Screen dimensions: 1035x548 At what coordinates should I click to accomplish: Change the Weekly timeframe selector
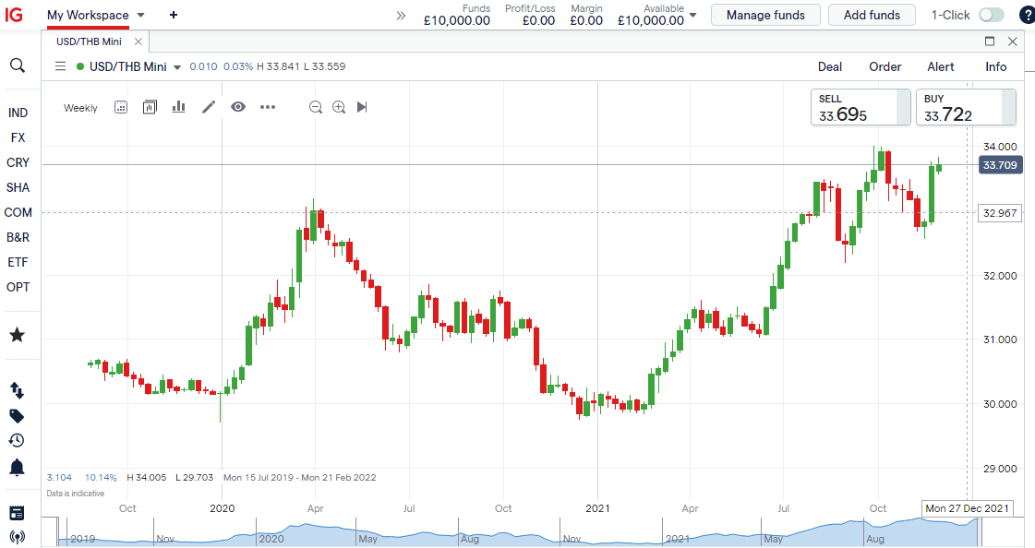click(x=80, y=108)
